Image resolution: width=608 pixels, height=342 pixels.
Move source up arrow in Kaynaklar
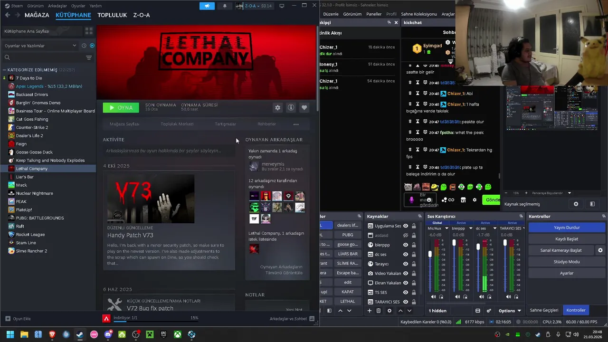click(x=400, y=311)
